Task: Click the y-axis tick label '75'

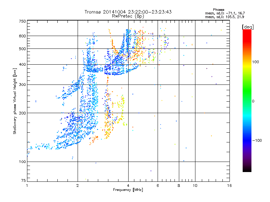Action: coord(24,180)
